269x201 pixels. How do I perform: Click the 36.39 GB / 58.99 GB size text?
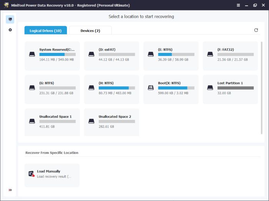tap(173, 60)
